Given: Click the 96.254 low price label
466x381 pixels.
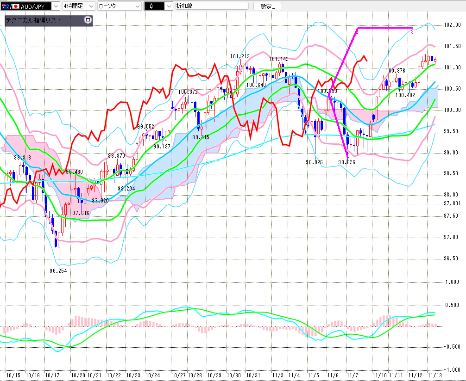Looking at the screenshot, I should pos(59,271).
